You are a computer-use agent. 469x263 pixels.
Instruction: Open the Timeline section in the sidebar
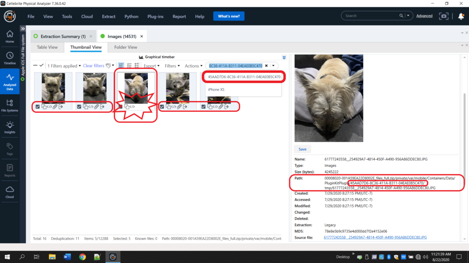click(x=10, y=58)
